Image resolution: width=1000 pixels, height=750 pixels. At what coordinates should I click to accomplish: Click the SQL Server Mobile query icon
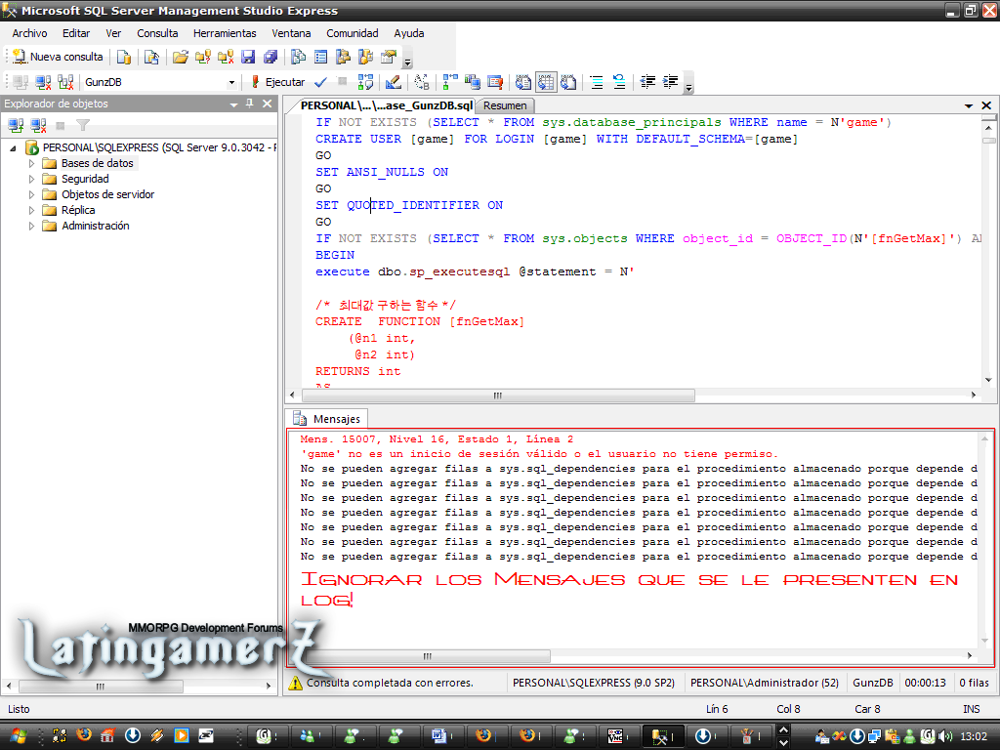tap(151, 57)
